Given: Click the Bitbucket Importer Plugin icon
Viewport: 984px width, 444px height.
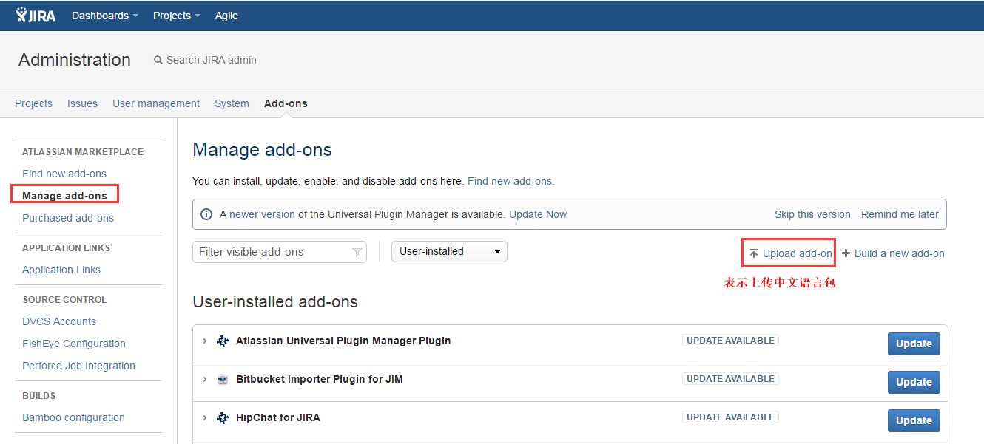Looking at the screenshot, I should (223, 380).
